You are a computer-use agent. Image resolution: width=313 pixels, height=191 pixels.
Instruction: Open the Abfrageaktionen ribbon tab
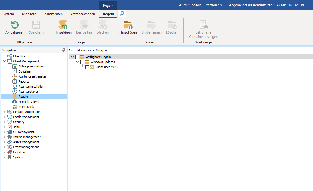[x=83, y=14]
